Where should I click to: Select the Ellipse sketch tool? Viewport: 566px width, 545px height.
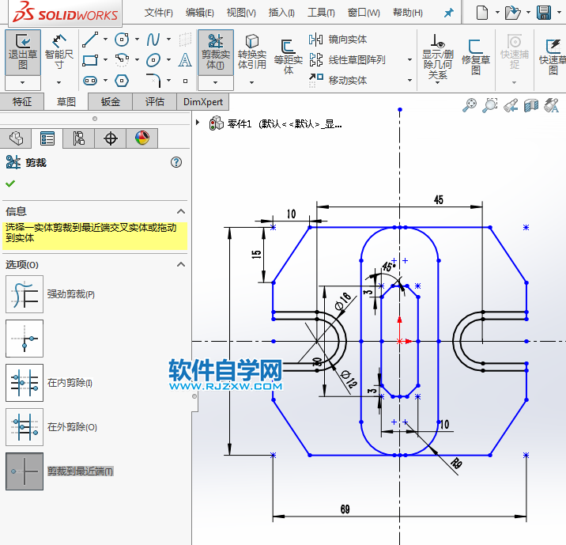coord(153,60)
